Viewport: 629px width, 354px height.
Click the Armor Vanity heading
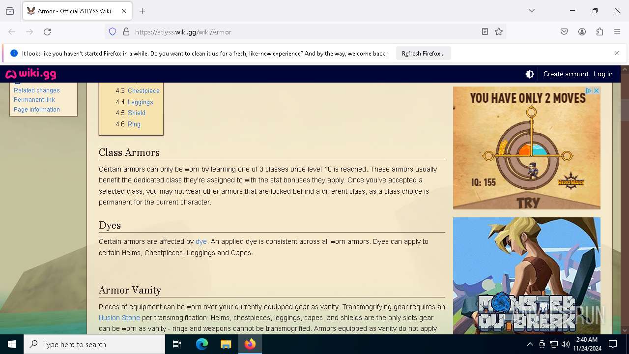coord(130,290)
